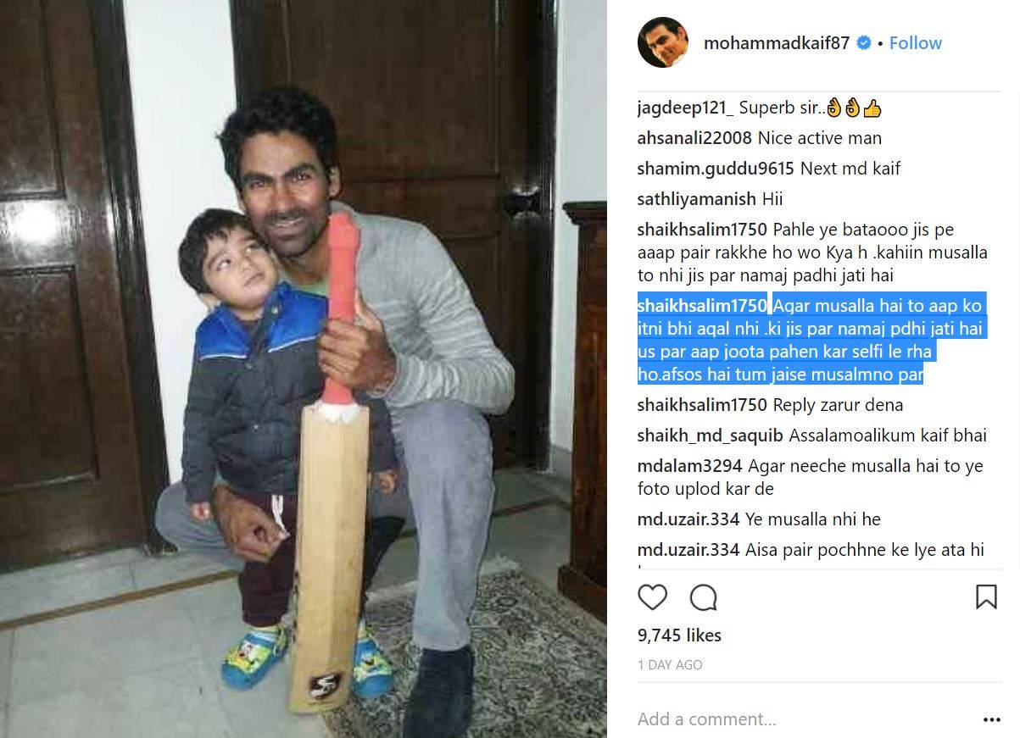Screen dimensions: 1020x738
Task: Visit ahsanali22008 commenter profile
Action: (694, 138)
